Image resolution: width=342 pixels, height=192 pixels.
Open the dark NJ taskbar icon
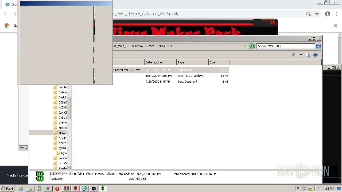[94, 189]
